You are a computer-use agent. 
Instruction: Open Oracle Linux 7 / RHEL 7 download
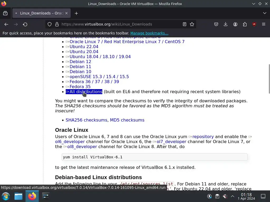click(127, 42)
